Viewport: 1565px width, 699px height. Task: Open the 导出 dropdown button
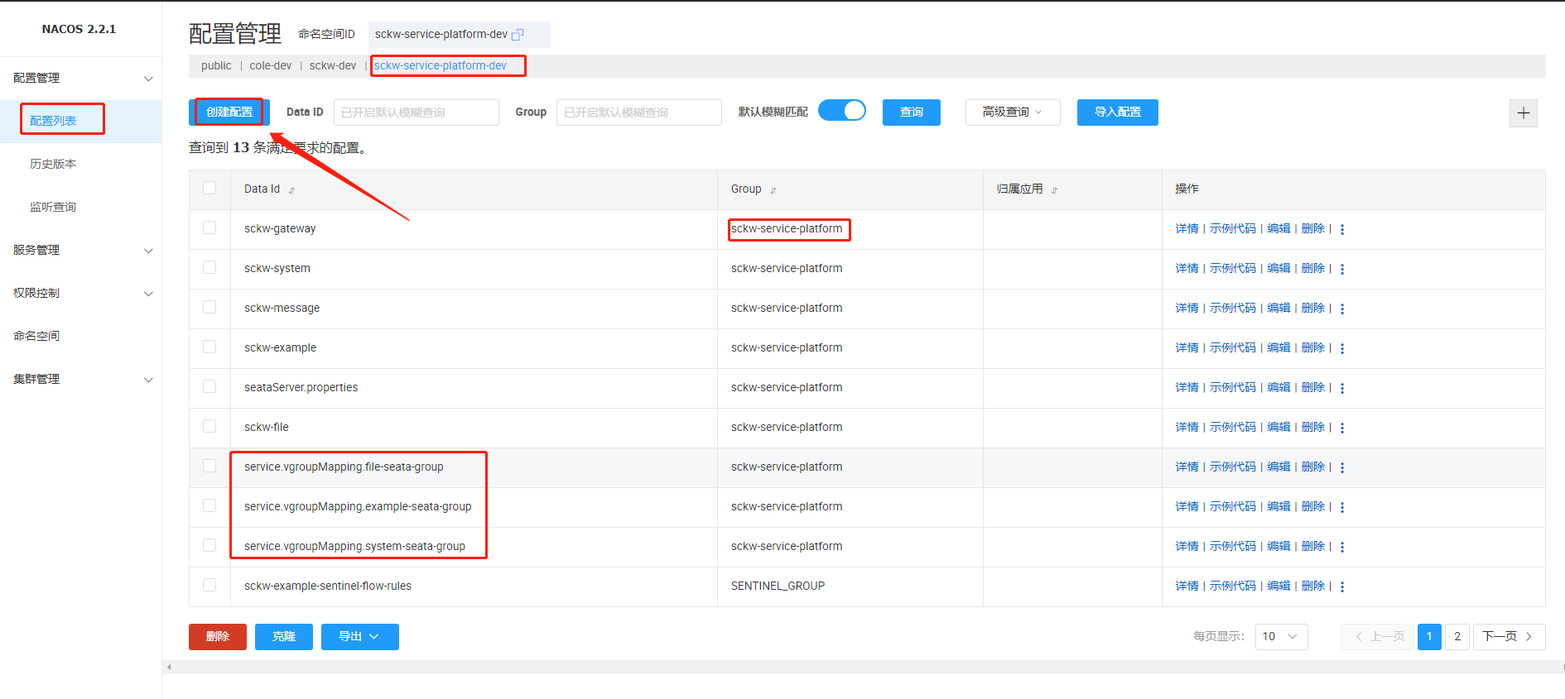[x=359, y=636]
